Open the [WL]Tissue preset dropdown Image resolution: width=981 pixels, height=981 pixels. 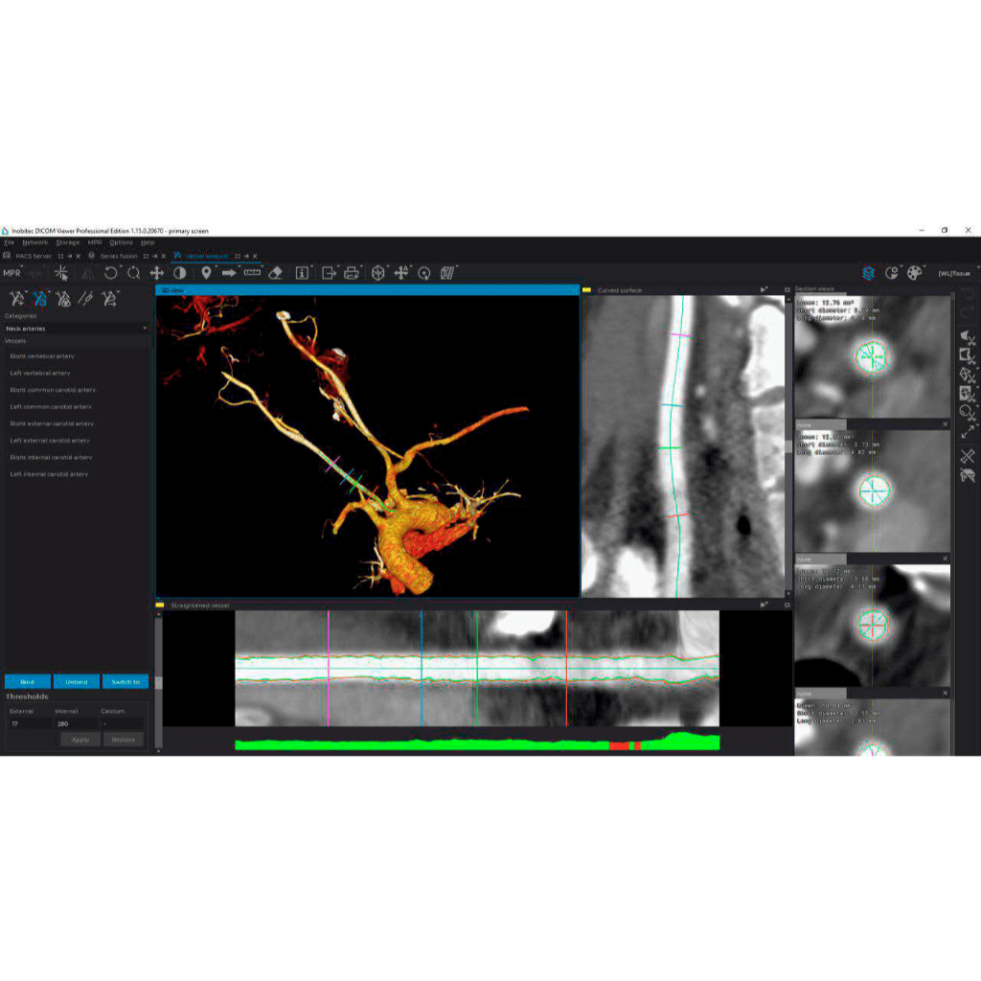[x=956, y=273]
